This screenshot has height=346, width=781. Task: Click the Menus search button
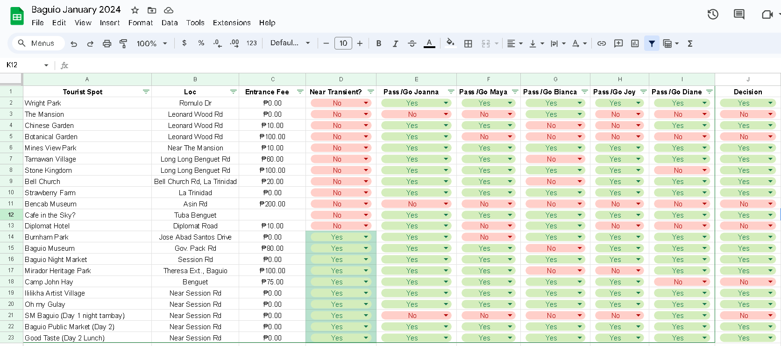pos(36,43)
